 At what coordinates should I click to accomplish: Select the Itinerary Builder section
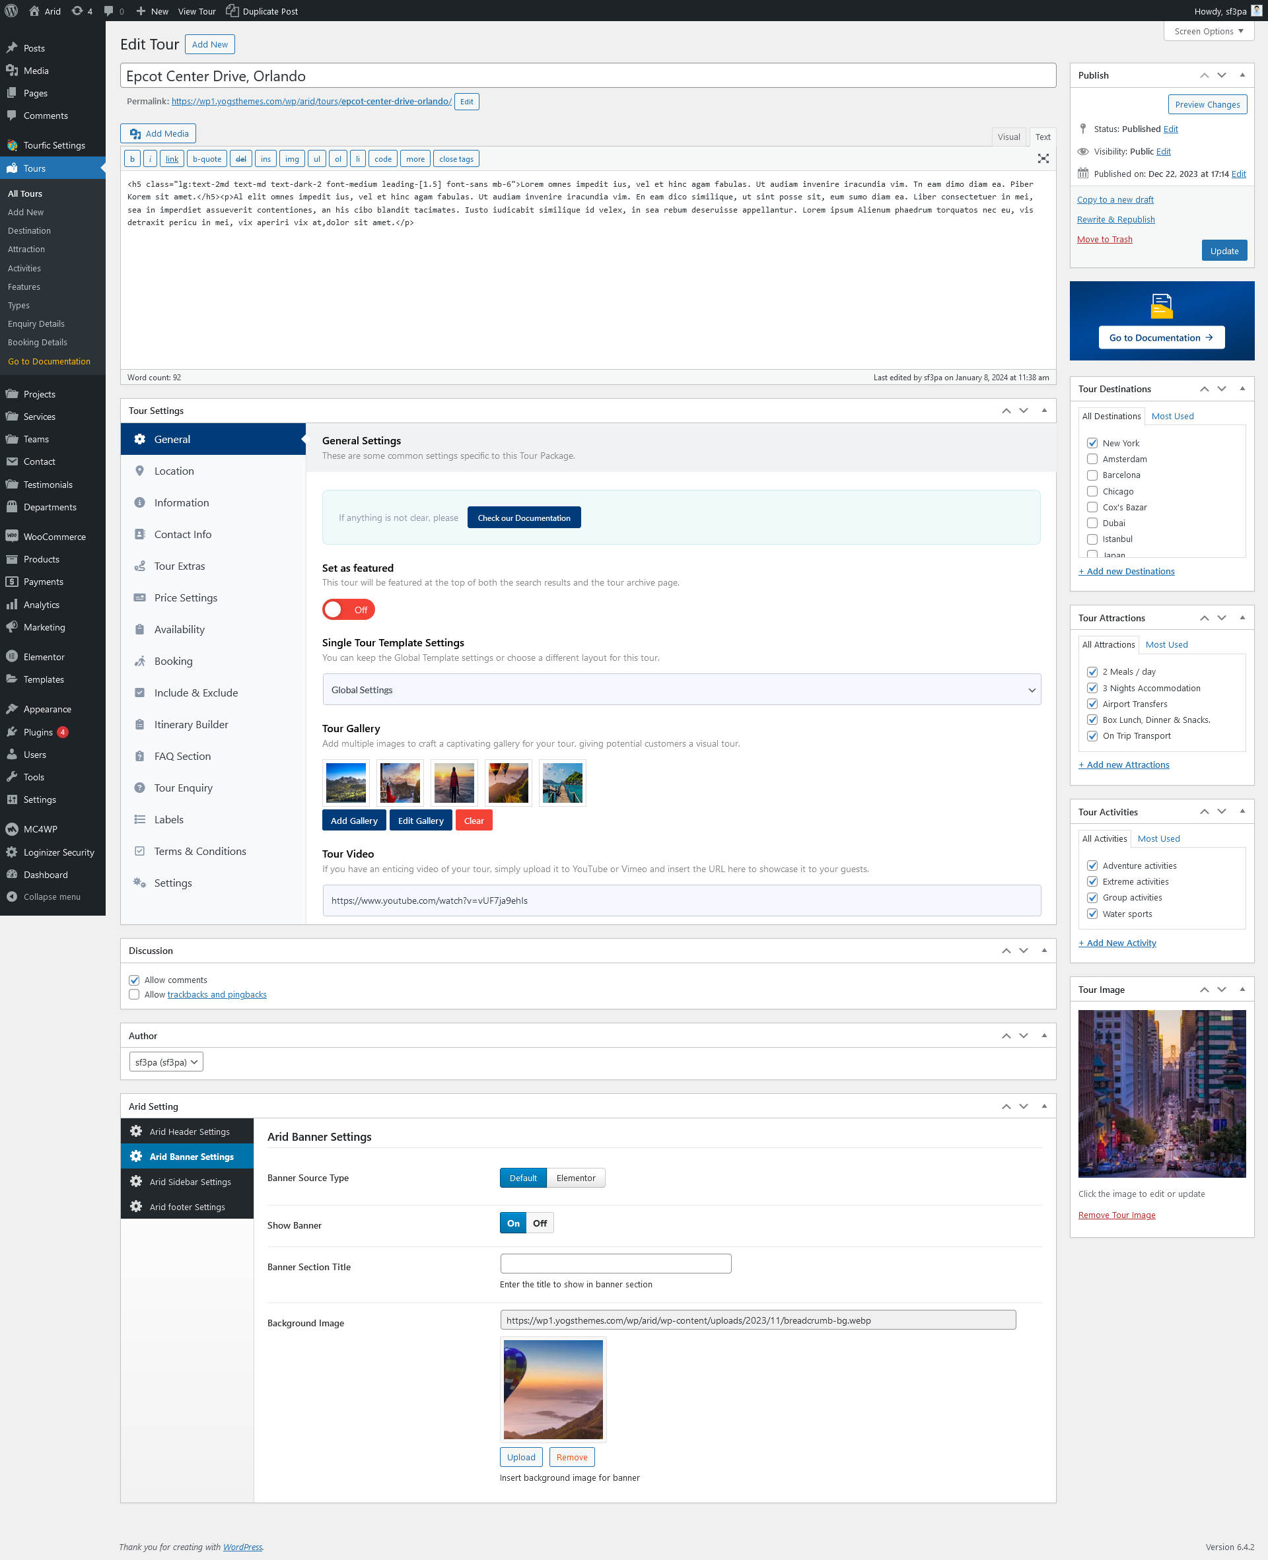[x=191, y=724]
